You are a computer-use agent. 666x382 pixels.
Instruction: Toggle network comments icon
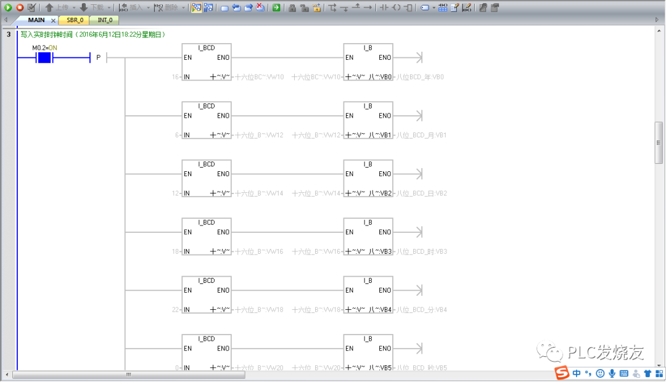[466, 7]
